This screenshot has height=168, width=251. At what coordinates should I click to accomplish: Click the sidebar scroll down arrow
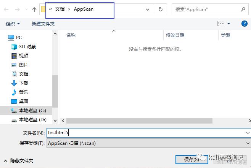coord(55,121)
